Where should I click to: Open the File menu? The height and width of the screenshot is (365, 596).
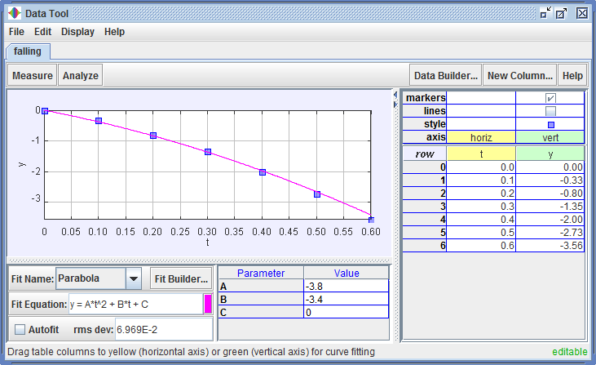pos(16,32)
